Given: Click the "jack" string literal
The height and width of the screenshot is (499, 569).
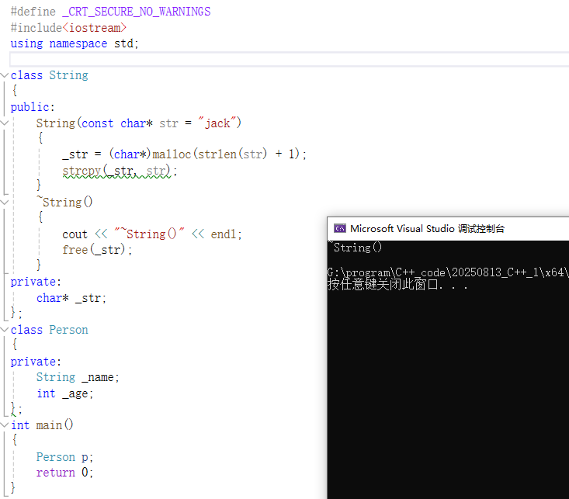Looking at the screenshot, I should (x=217, y=123).
